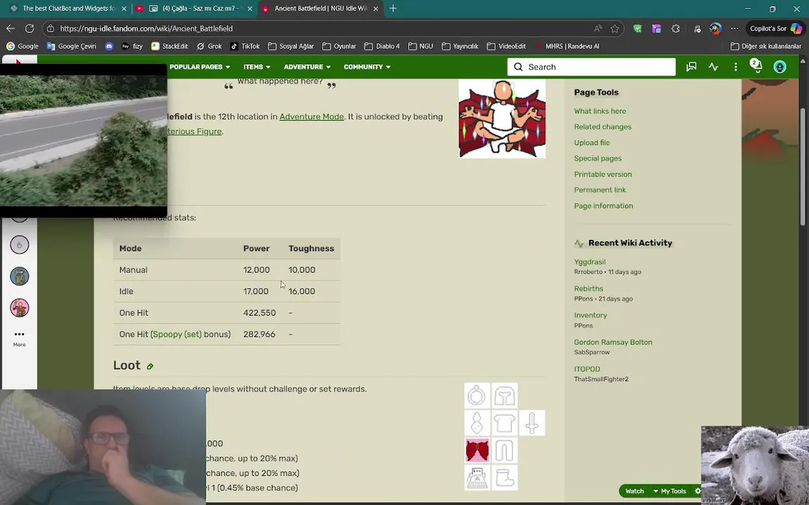Open the Recent activity pulse icon in wiki header

[713, 67]
